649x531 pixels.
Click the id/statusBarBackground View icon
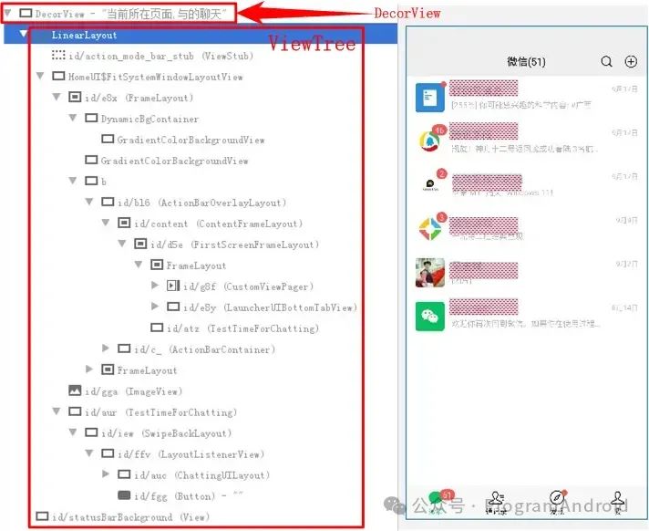[42, 516]
